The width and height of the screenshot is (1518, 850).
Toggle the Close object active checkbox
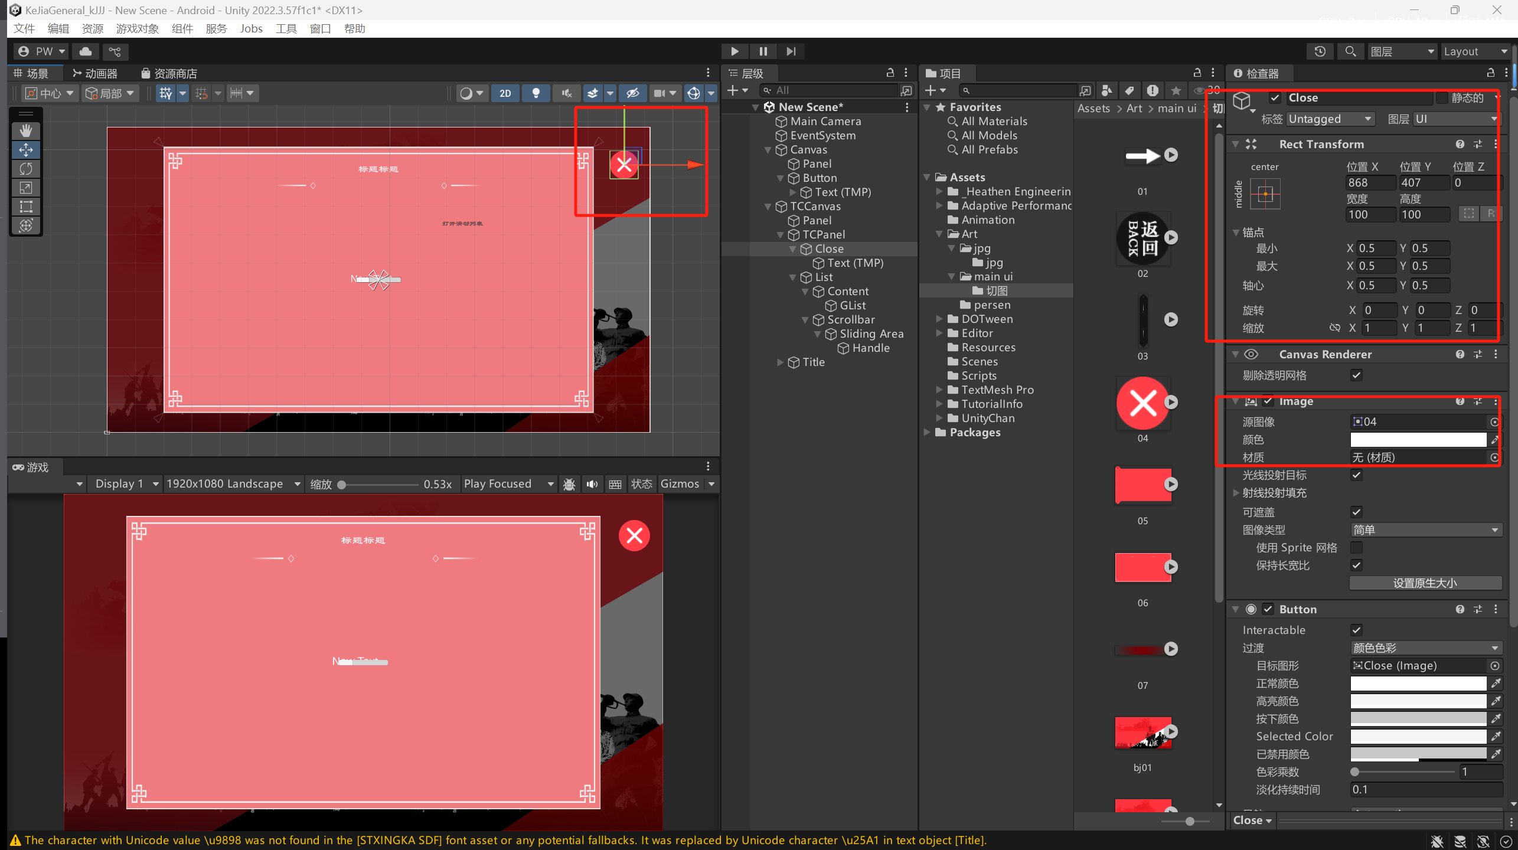[1275, 98]
